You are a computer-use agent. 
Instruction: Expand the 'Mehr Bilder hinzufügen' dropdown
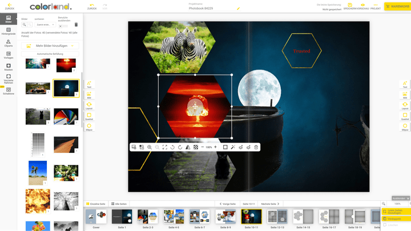(72, 46)
